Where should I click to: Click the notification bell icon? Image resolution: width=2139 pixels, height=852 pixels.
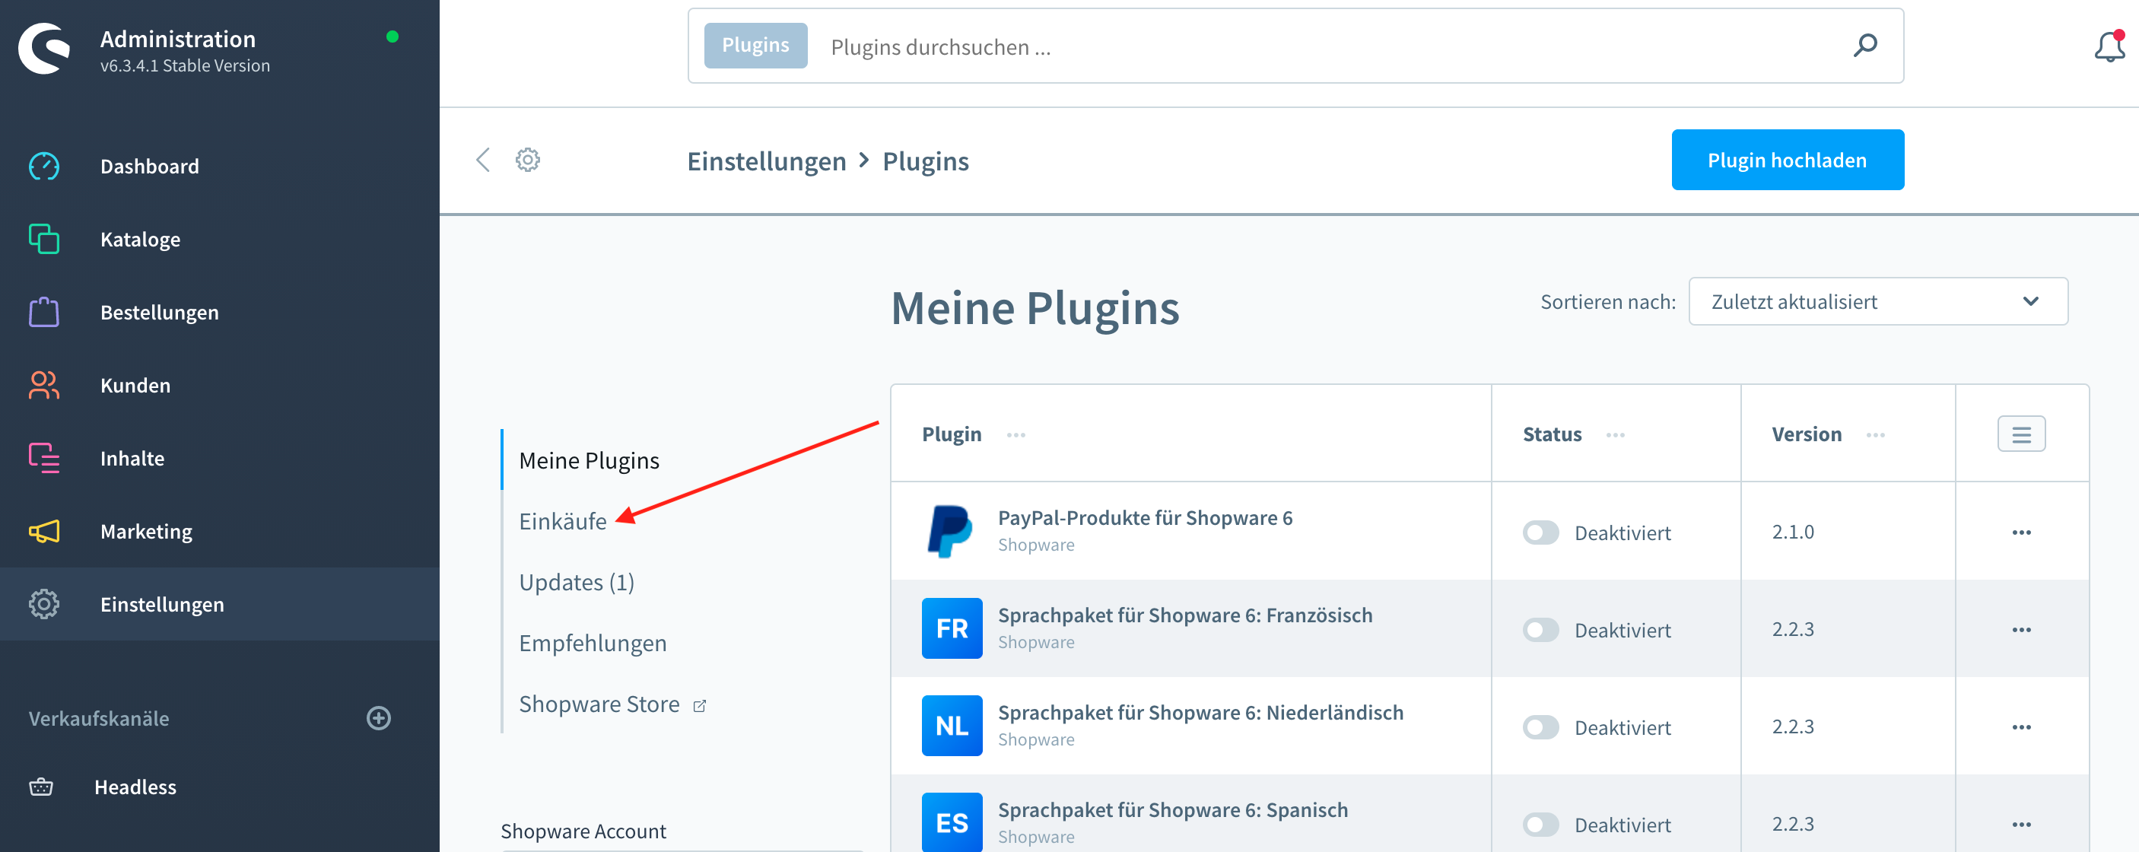click(2109, 46)
